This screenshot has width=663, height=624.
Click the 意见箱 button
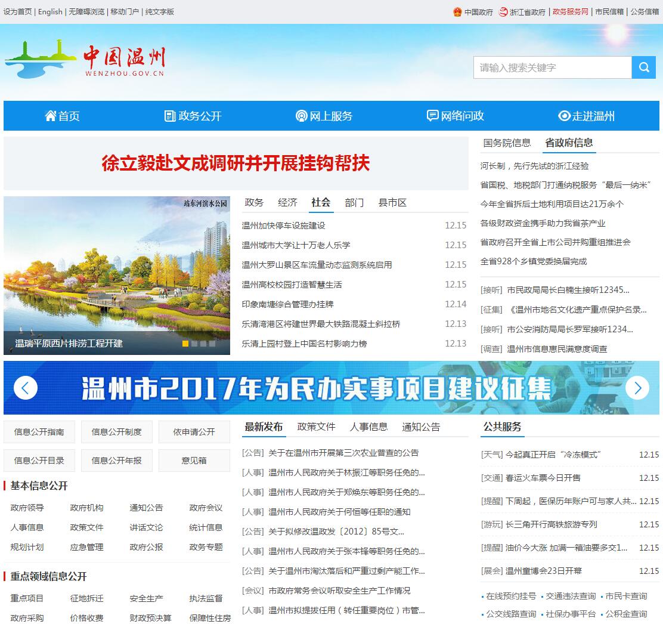194,461
